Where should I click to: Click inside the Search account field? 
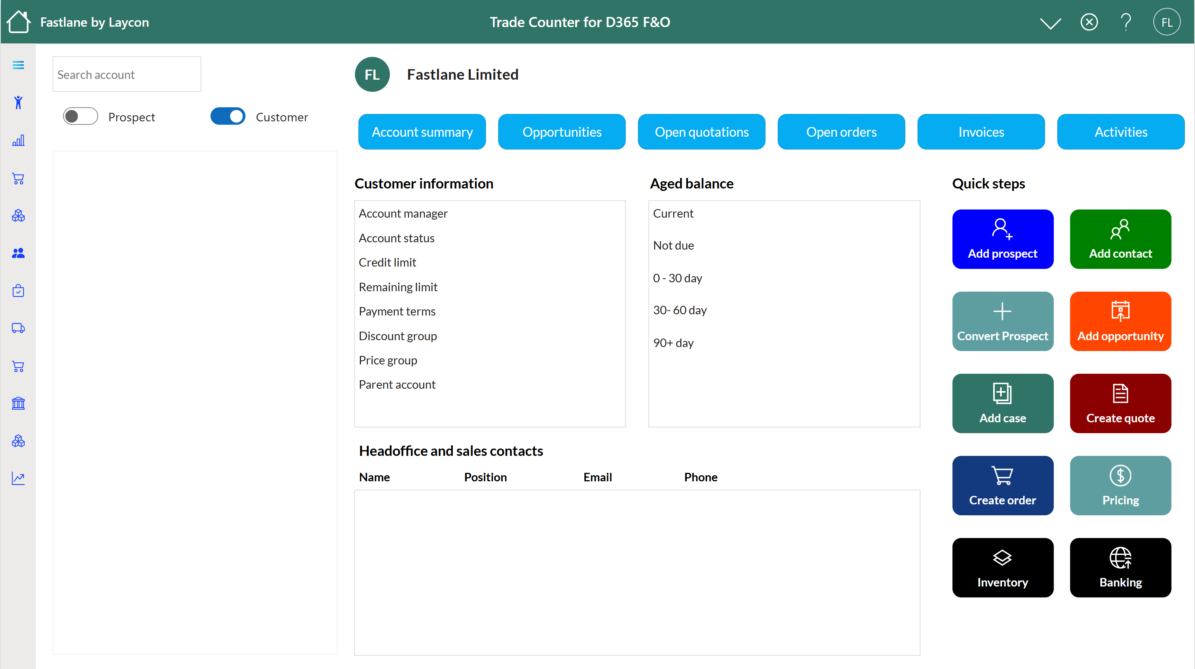click(126, 74)
